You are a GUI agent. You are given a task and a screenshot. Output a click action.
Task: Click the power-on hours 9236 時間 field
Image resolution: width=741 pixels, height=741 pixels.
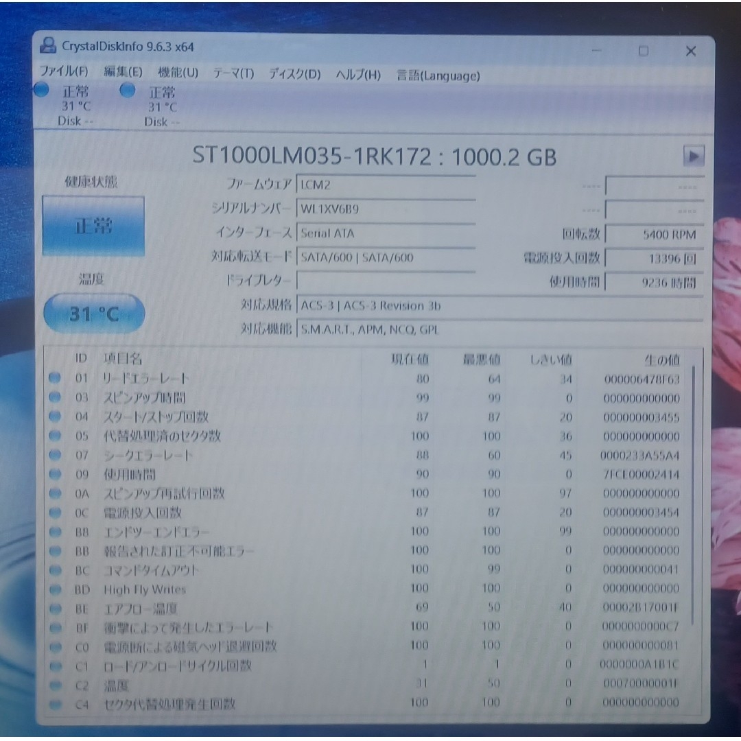pos(655,283)
